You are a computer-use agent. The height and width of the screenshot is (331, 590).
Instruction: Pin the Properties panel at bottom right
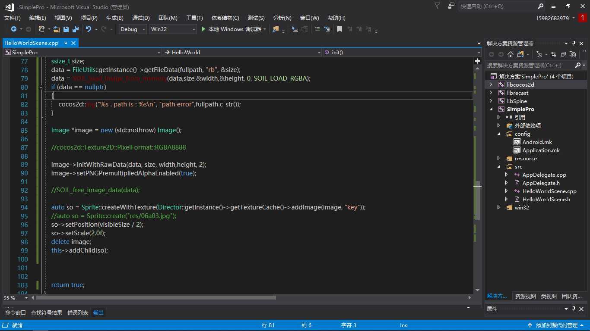click(574, 309)
